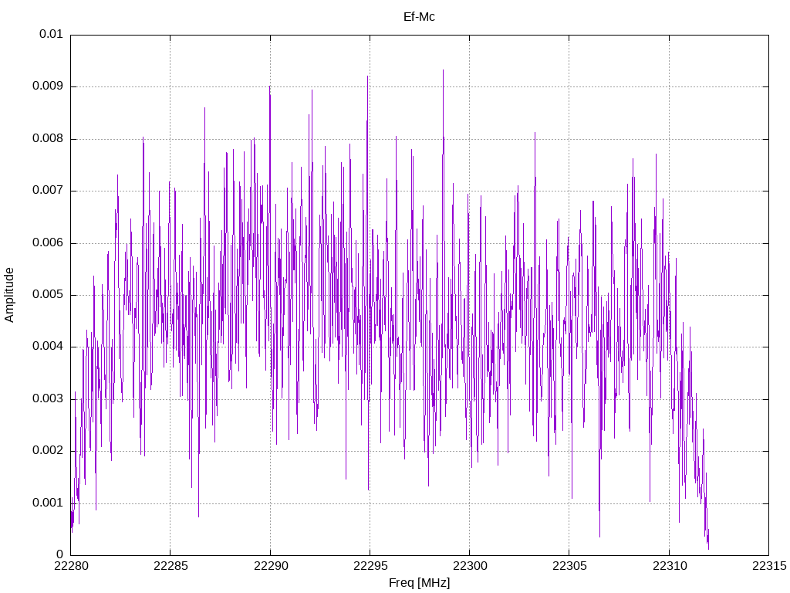
Task: Click the x-axis tick label 22300
Action: (x=470, y=566)
